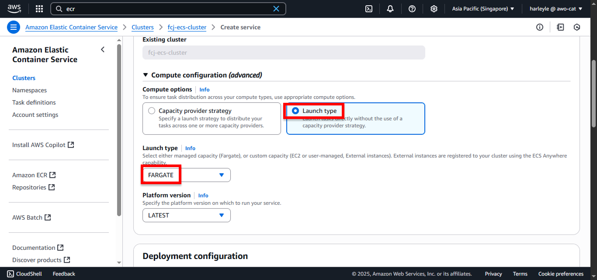Open Cookie preferences in footer
Viewport: 597px width, 280px height.
pos(561,274)
